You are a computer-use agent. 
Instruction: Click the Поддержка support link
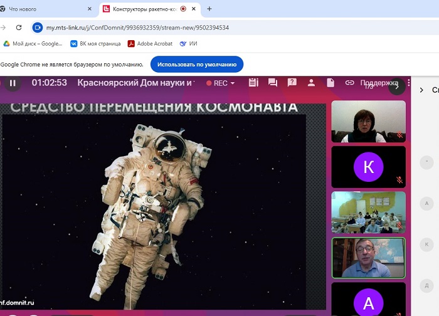click(x=378, y=83)
